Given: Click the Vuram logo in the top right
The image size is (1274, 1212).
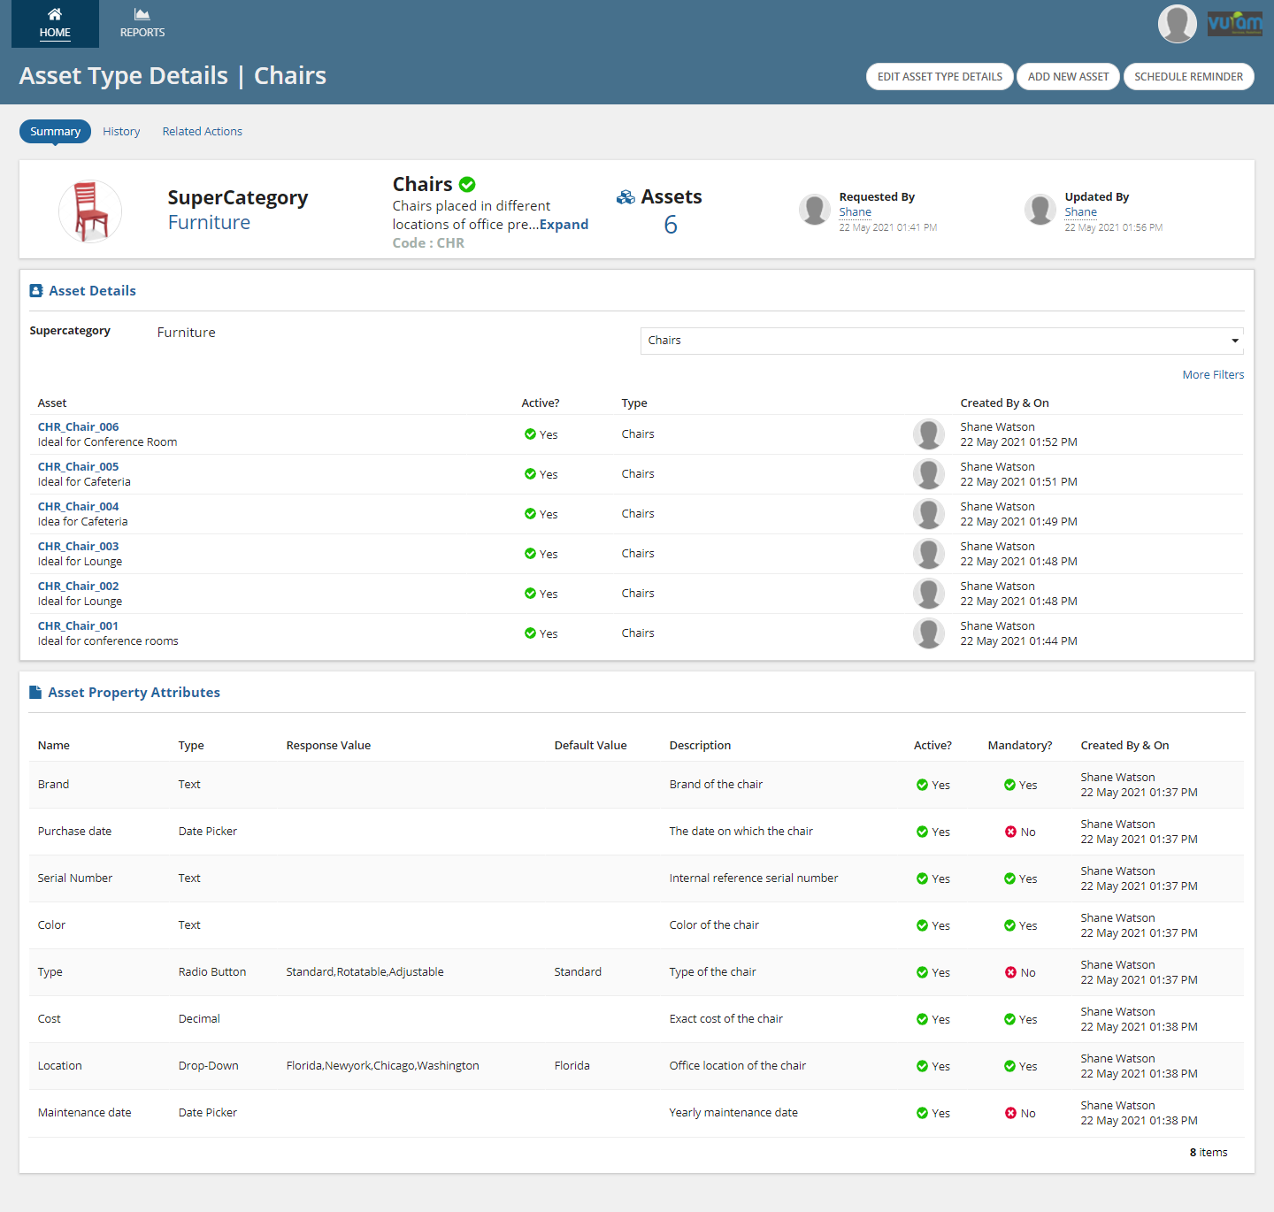Looking at the screenshot, I should [1234, 23].
